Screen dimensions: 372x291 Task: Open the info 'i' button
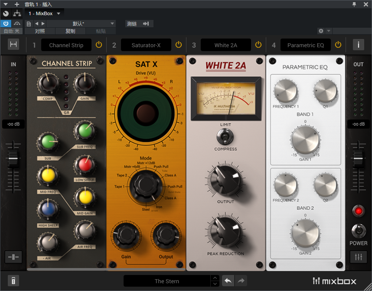click(358, 45)
